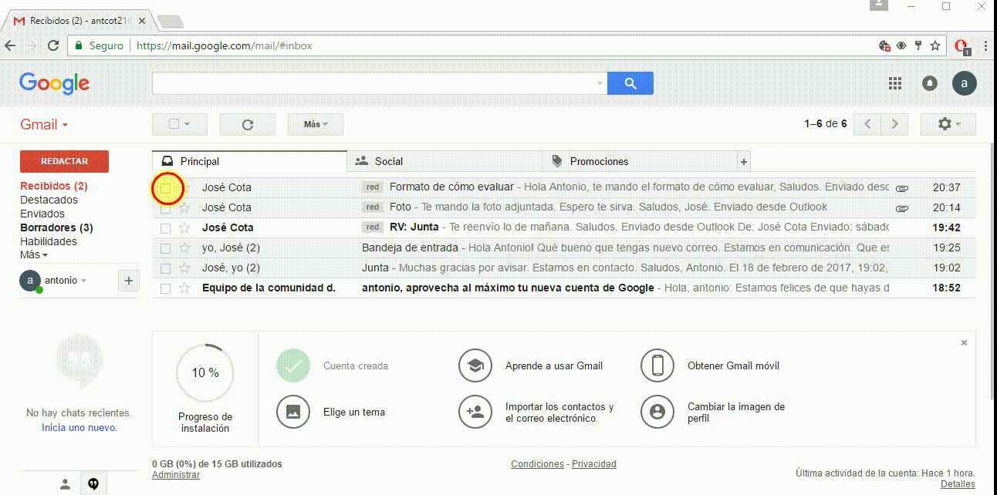Open the Destacados folder
This screenshot has height=495, width=997.
pos(49,200)
